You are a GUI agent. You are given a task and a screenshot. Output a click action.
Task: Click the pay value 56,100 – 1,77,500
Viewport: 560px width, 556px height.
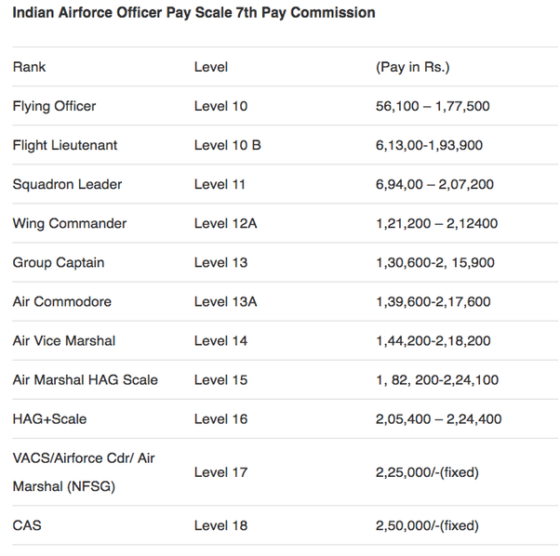tap(433, 106)
